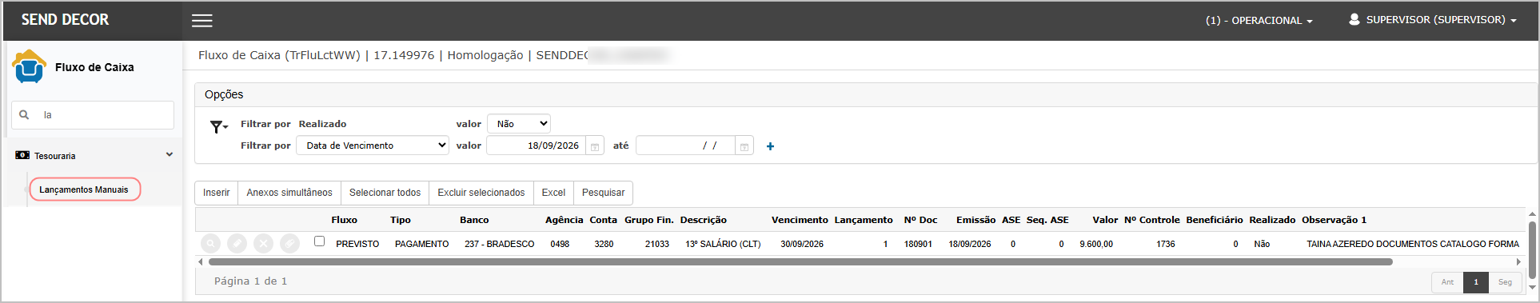This screenshot has width=1540, height=303.
Task: Sort by the Conta column header
Action: pyautogui.click(x=604, y=220)
